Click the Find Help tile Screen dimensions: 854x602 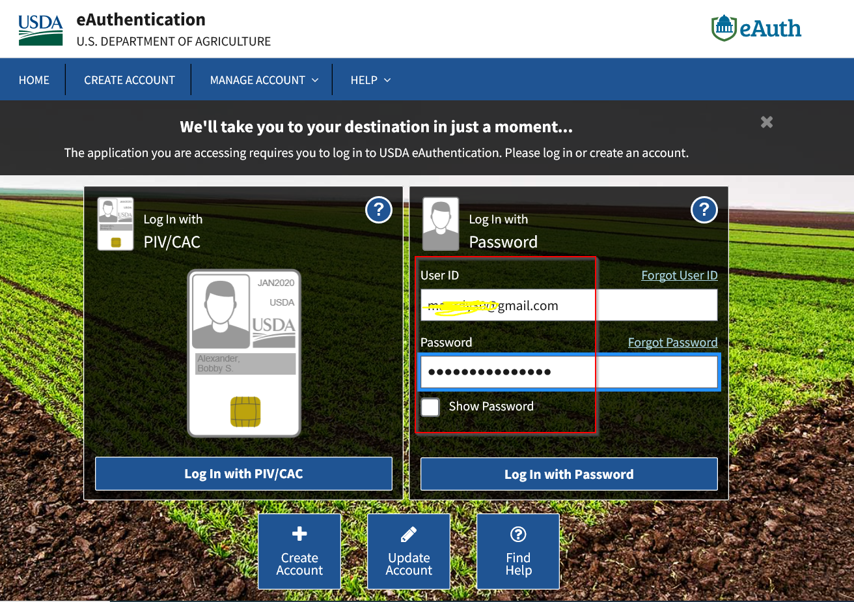(x=518, y=551)
